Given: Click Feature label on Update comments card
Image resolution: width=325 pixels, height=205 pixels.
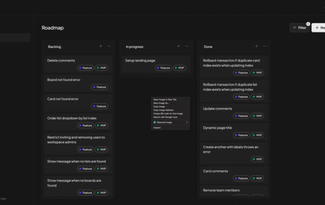Looking at the screenshot, I should [x=241, y=116].
